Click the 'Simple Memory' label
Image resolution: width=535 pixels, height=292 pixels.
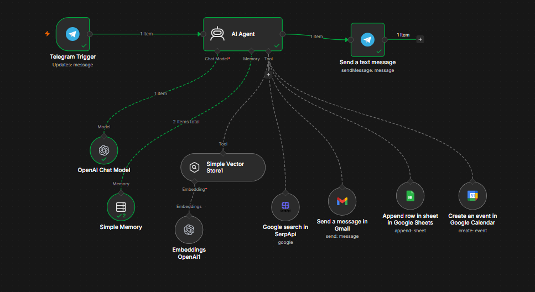click(121, 227)
